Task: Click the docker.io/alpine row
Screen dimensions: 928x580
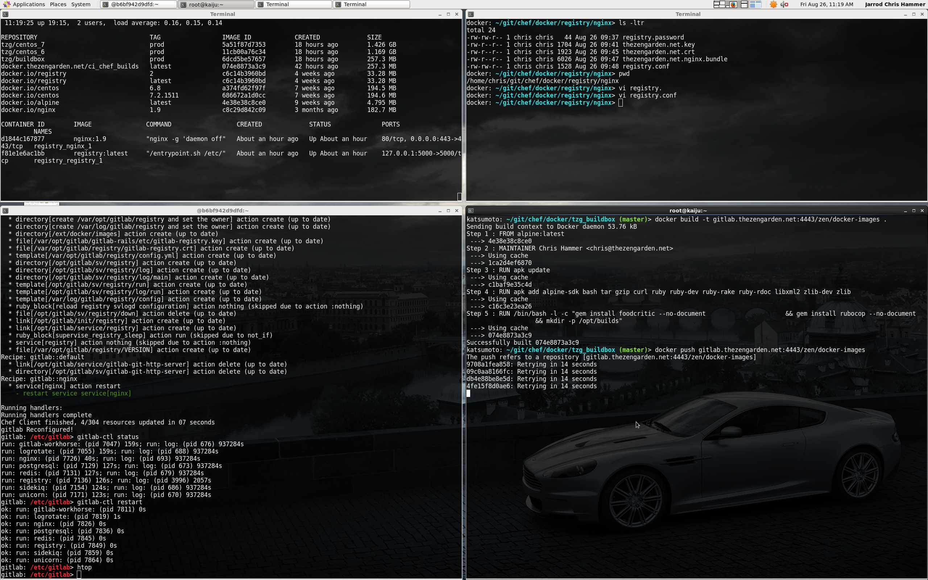Action: tap(199, 103)
